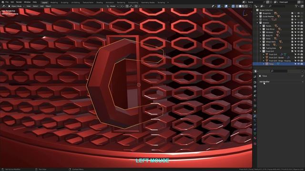Screen dimensions: 305x171
Task: Open the outliner editor type dropdown
Action: pos(256,6)
